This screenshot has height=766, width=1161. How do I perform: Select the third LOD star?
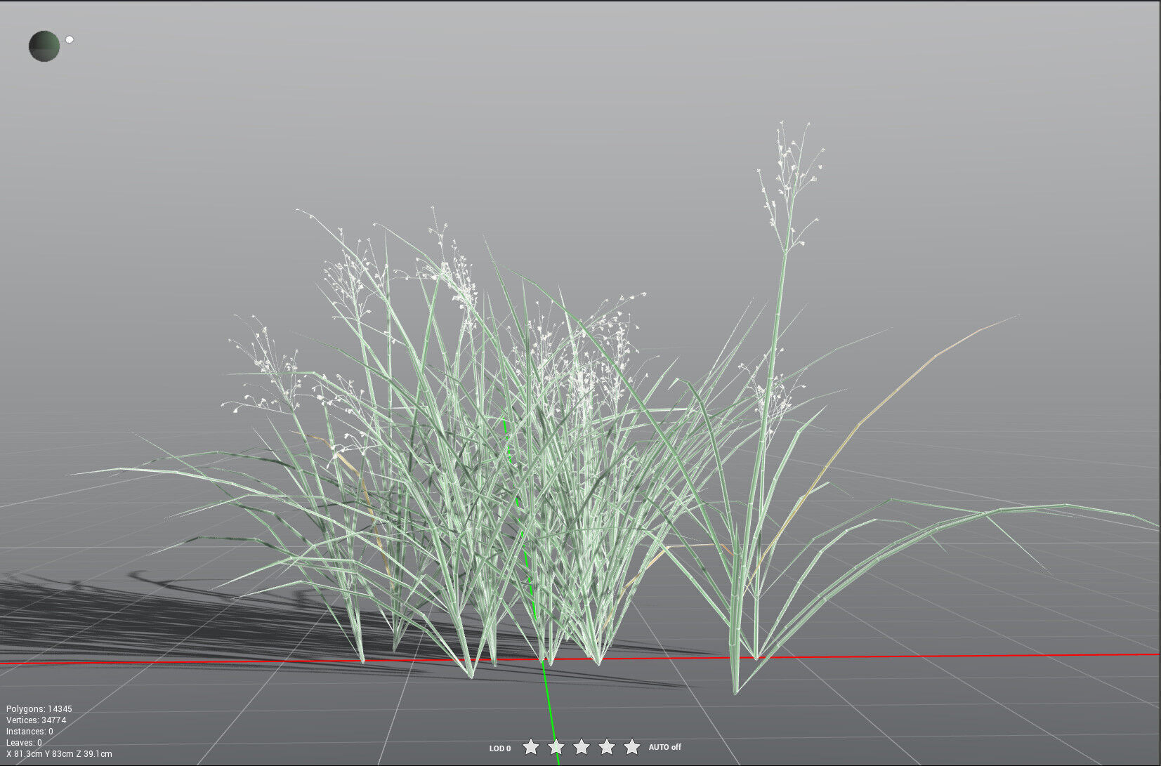(x=582, y=746)
